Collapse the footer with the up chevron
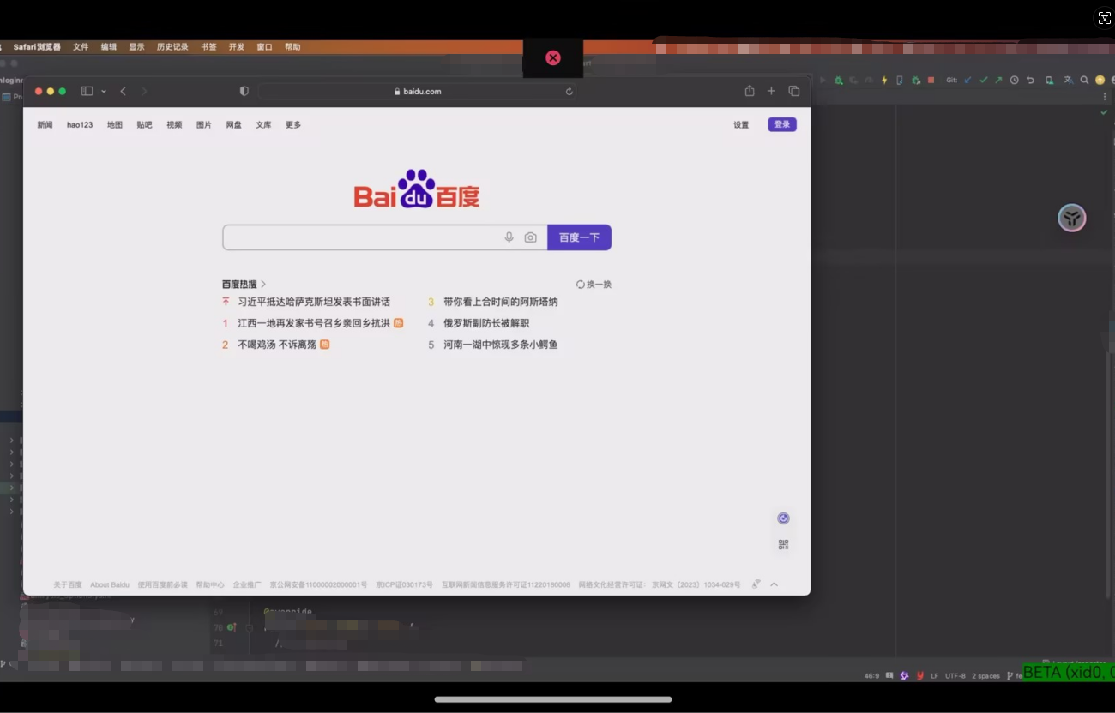The image size is (1115, 713). [x=774, y=584]
